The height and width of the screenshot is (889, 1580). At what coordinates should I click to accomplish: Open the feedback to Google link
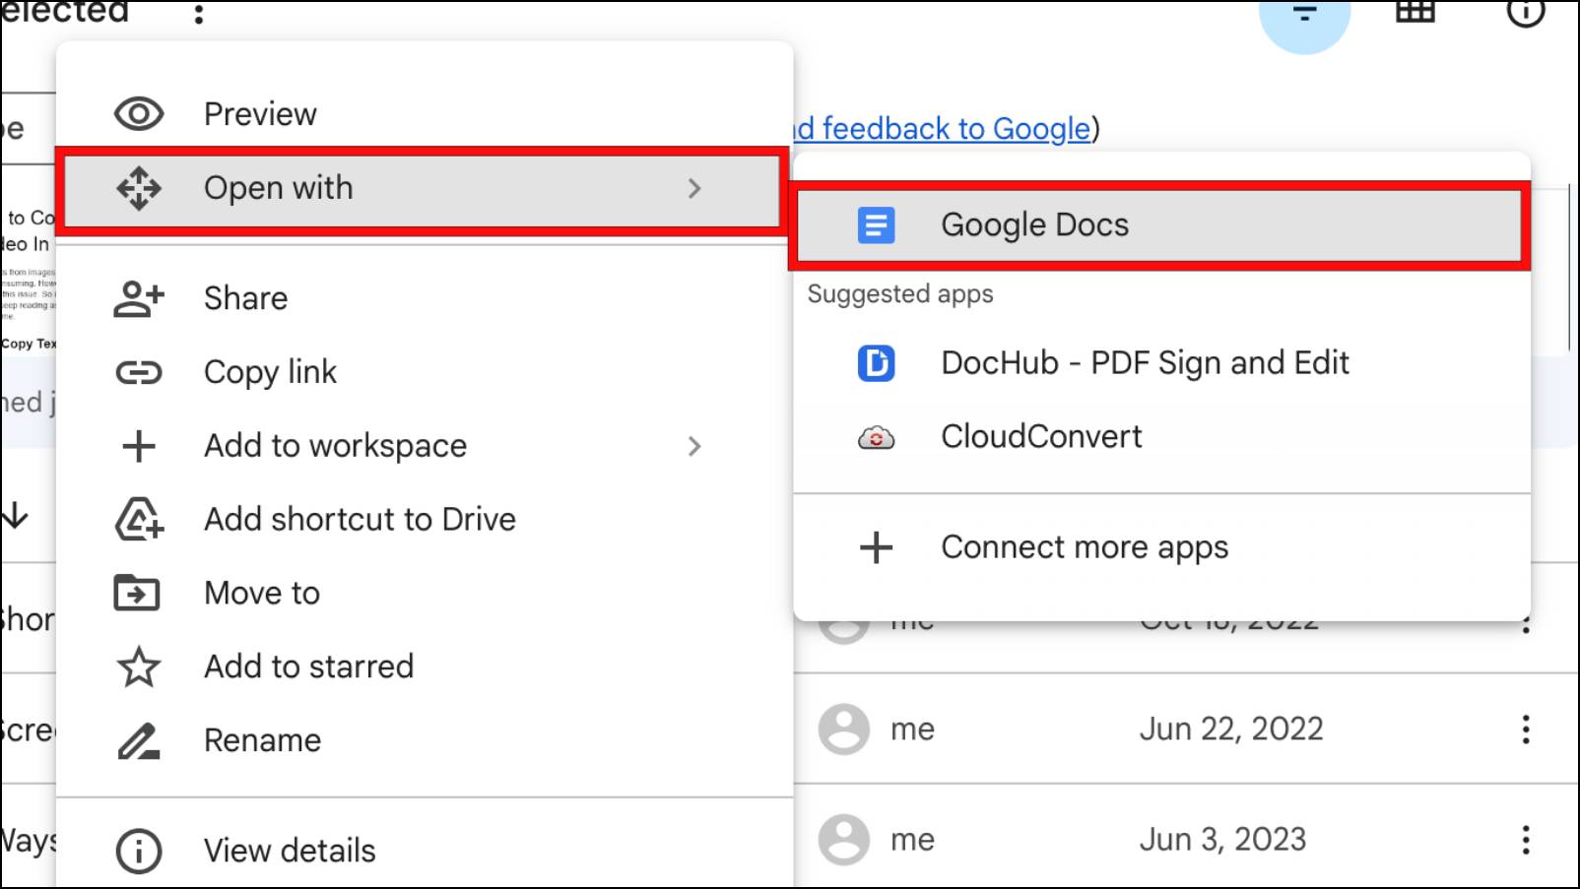943,129
